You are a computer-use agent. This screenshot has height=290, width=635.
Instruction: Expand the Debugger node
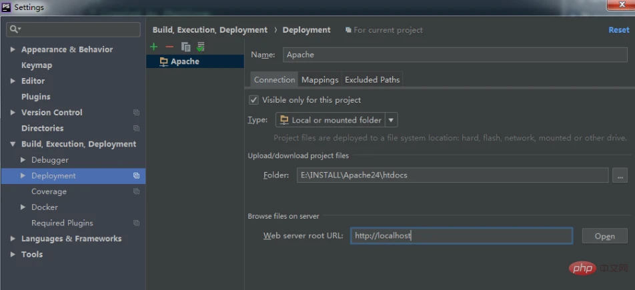click(23, 160)
